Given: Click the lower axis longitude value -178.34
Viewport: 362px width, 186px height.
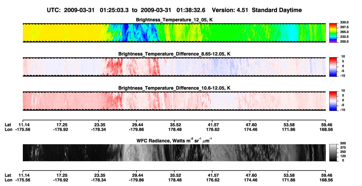Looking at the screenshot, I should 99,180.
